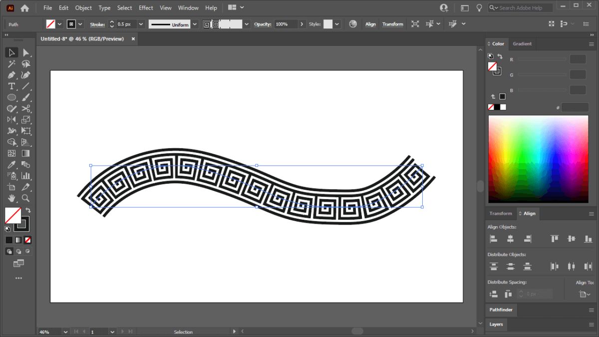Click Horizontal Align Center icon

(x=510, y=239)
